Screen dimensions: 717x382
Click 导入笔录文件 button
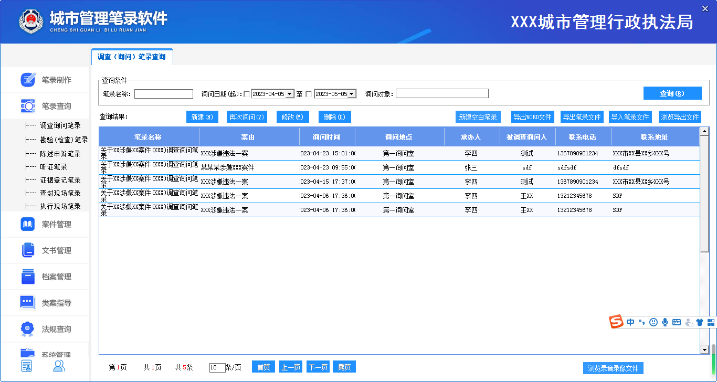[x=630, y=117]
